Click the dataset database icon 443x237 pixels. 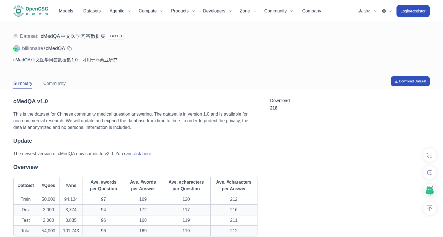16,36
